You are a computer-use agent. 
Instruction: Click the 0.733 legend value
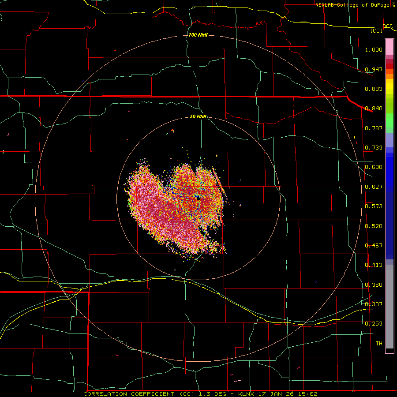click(374, 147)
